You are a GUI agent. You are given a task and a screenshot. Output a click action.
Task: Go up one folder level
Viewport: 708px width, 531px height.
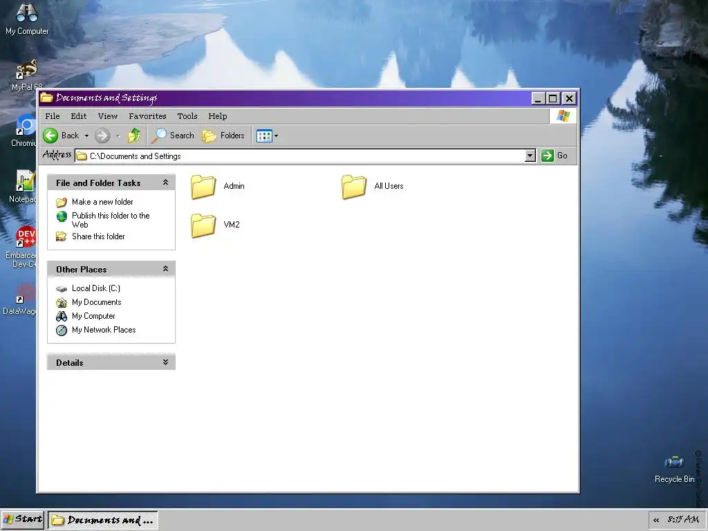134,136
